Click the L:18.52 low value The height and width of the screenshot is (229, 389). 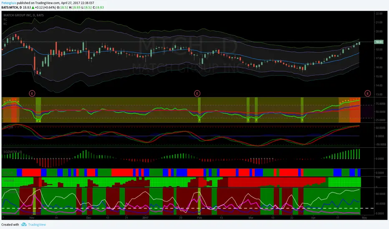tap(86, 7)
